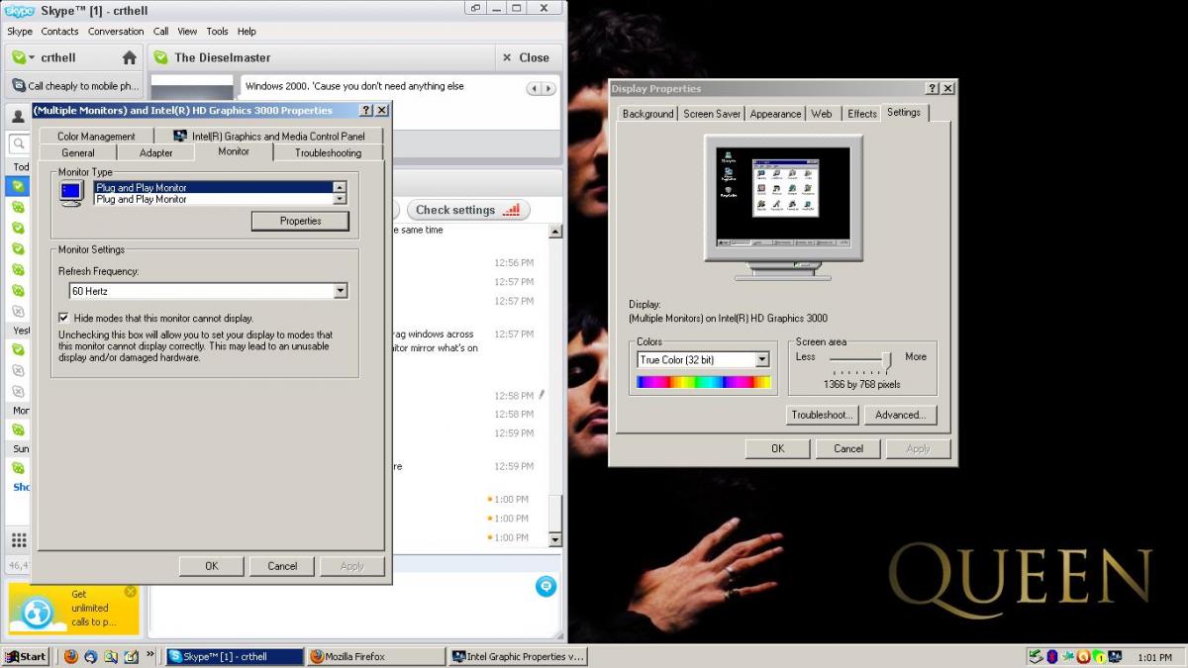
Task: Click The Dieselmaster contact status icon
Action: (161, 57)
